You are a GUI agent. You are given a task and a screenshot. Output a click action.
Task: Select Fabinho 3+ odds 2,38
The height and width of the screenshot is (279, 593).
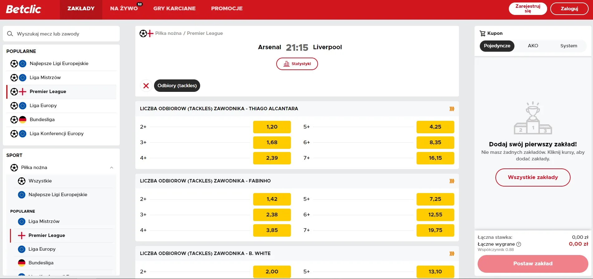[x=272, y=215]
